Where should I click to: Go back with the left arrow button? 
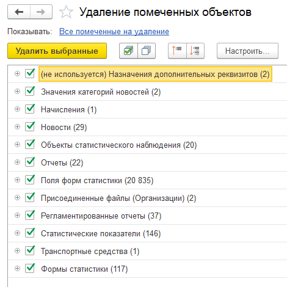(x=19, y=12)
